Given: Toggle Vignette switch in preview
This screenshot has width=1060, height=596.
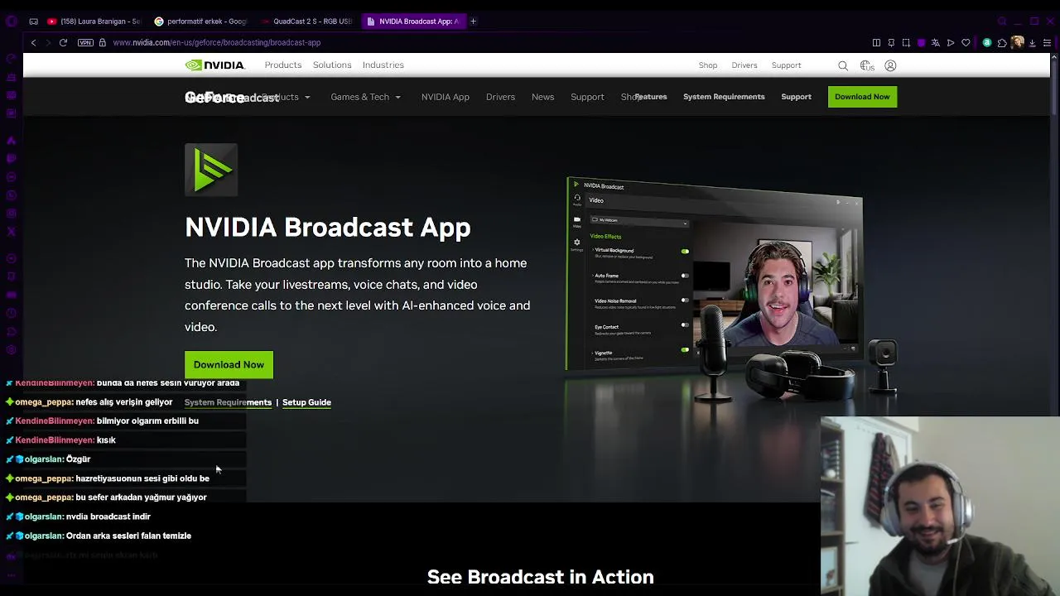Looking at the screenshot, I should click(x=685, y=349).
